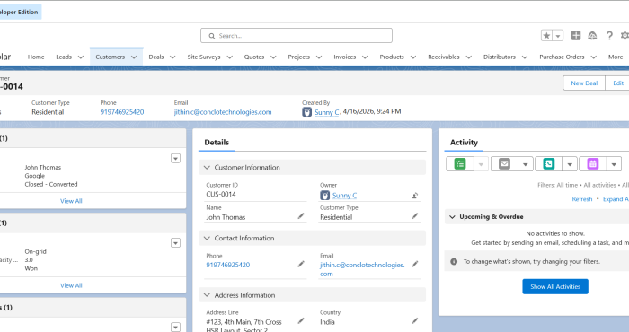Viewport: 629px width, 332px height.
Task: Click the Change Owner icon
Action: tap(415, 196)
